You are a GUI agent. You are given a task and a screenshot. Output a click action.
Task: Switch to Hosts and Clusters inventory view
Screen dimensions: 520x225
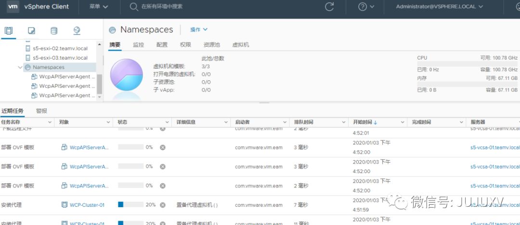(x=9, y=31)
